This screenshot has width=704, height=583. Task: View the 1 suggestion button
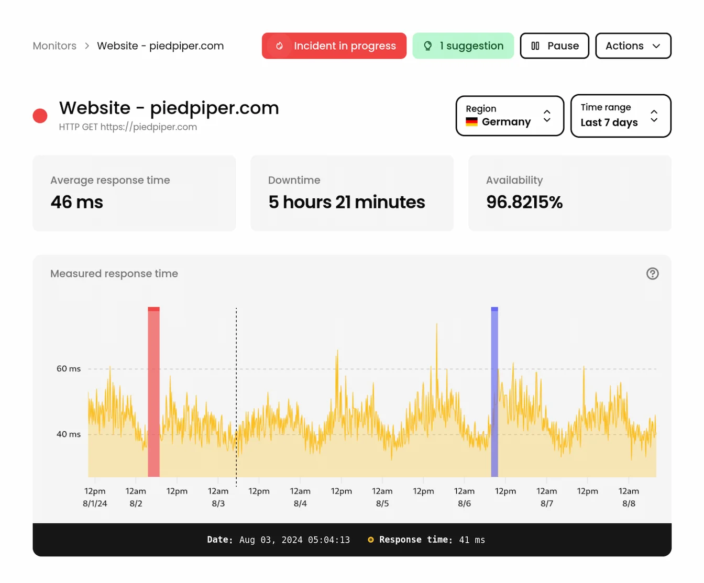point(463,46)
